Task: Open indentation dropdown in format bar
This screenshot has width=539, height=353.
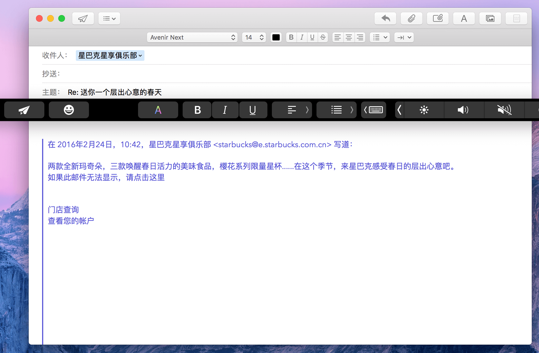Action: tap(404, 37)
